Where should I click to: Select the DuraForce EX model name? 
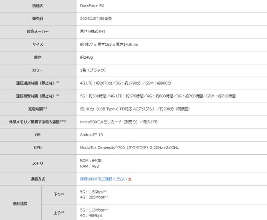pos(92,6)
